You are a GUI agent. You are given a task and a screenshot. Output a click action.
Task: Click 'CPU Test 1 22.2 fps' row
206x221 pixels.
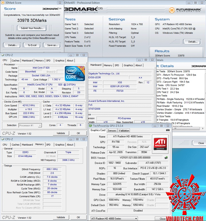tap(168, 89)
